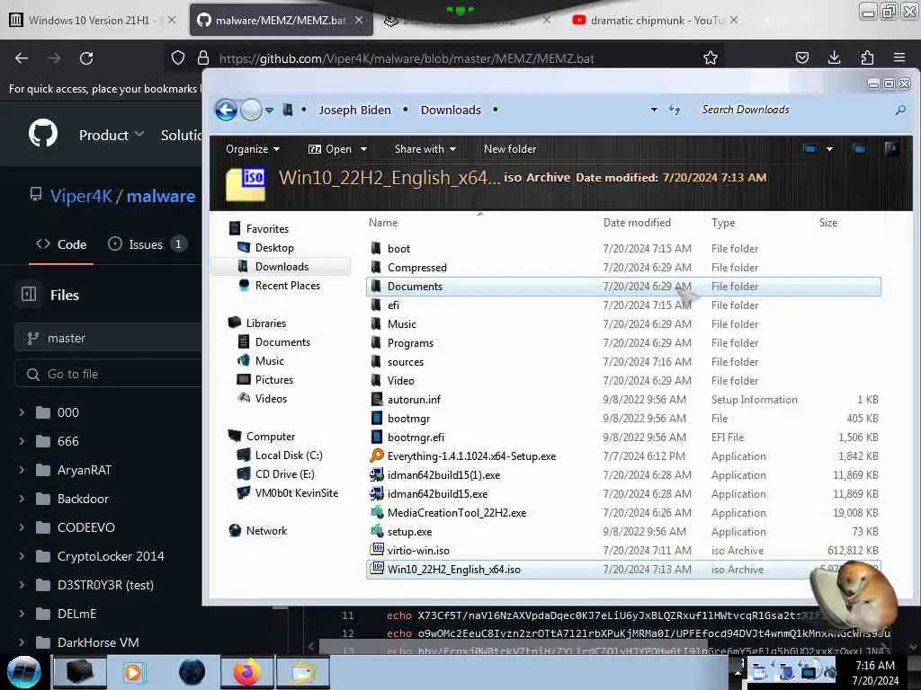Open Firefox downloads panel icon
Image resolution: width=921 pixels, height=690 pixels.
point(834,57)
